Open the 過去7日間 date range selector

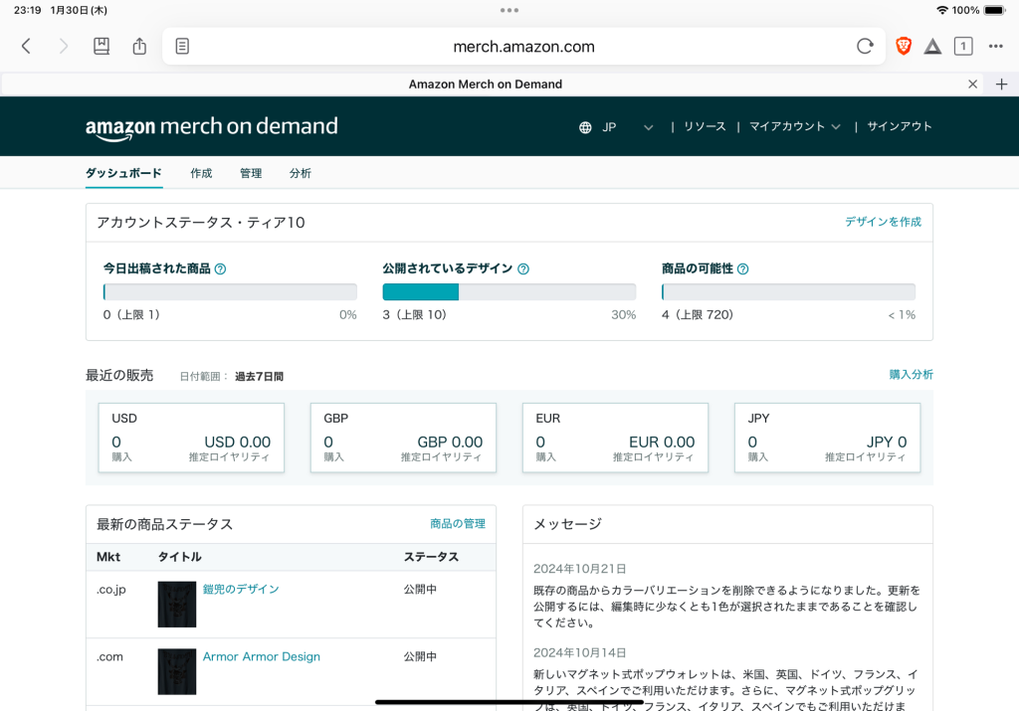point(259,377)
